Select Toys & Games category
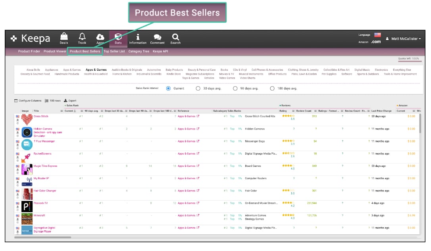This screenshot has height=251, width=431. coord(190,78)
